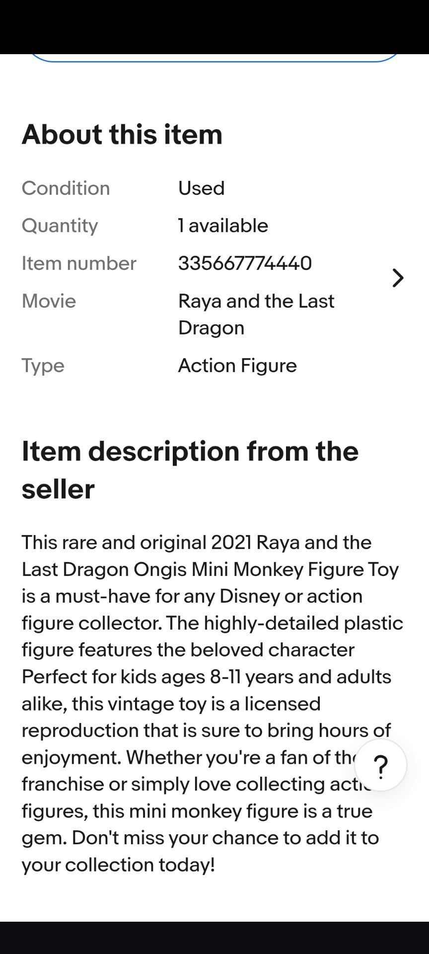Tap the Item number label
Image resolution: width=429 pixels, height=954 pixels.
[x=79, y=263]
